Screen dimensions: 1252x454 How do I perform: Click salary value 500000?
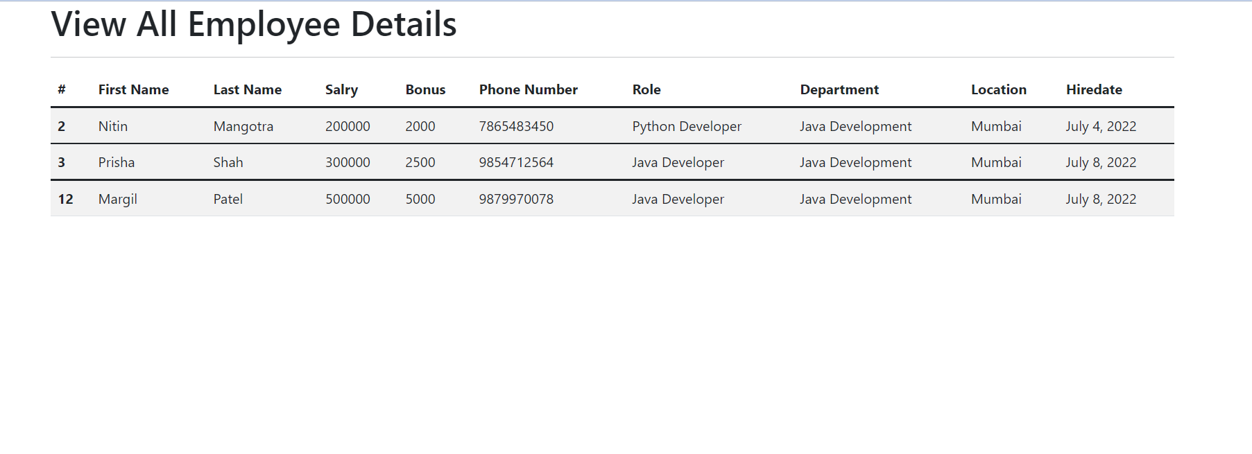(x=348, y=199)
